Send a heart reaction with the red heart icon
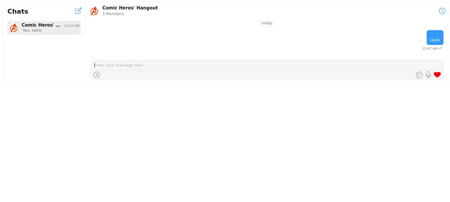Screen dimensions: 450x202 click(x=437, y=75)
